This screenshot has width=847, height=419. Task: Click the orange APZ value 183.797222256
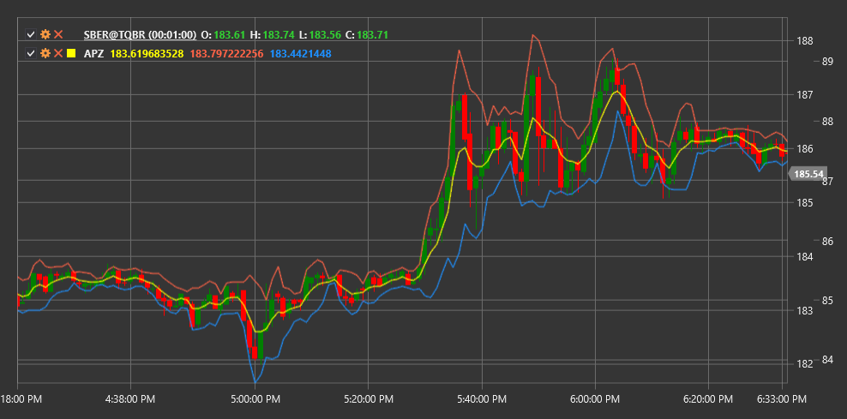click(227, 53)
